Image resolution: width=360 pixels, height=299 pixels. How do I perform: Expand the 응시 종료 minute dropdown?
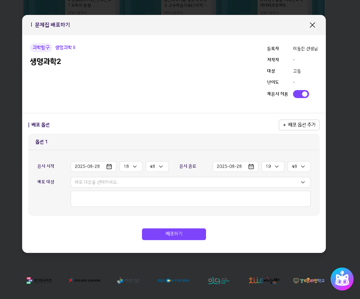299,167
